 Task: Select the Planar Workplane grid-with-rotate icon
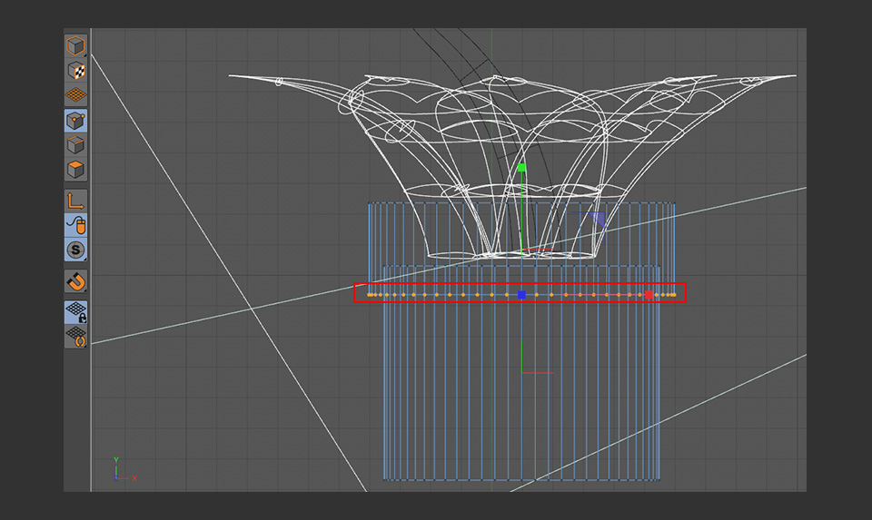tap(75, 337)
